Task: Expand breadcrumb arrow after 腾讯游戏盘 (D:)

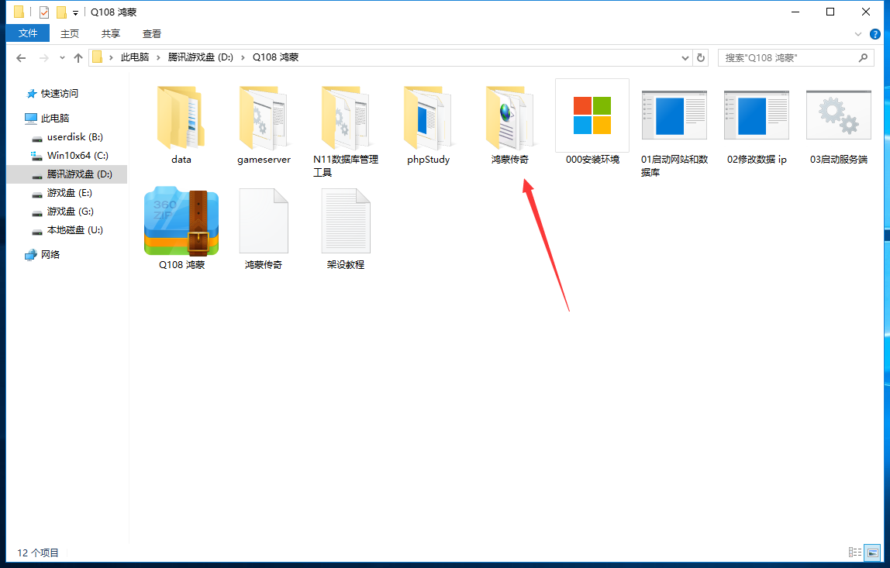Action: pos(243,57)
